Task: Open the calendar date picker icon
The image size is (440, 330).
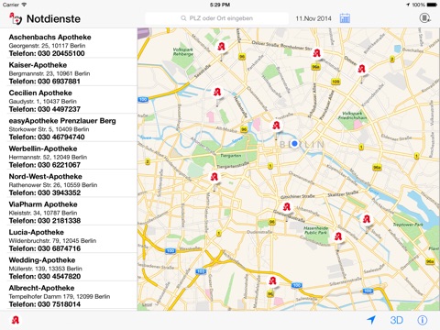Action: (345, 18)
